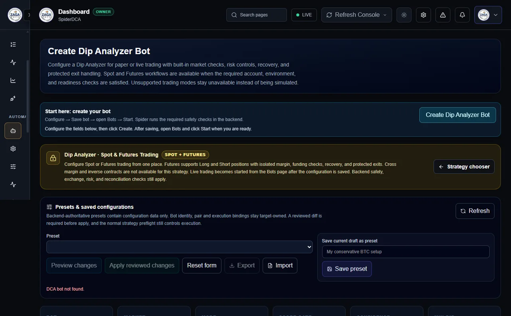Click the activity pulse icon above the chart icon
The height and width of the screenshot is (316, 511).
pos(13,63)
